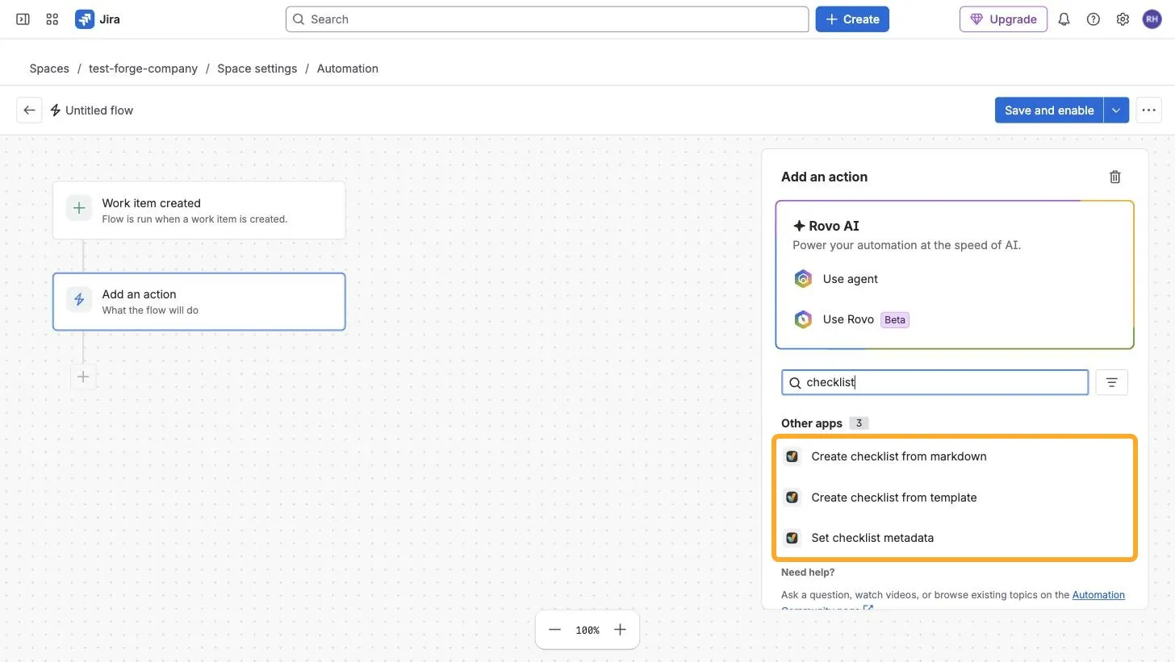
Task: Click the 100% zoom level value
Action: click(587, 631)
